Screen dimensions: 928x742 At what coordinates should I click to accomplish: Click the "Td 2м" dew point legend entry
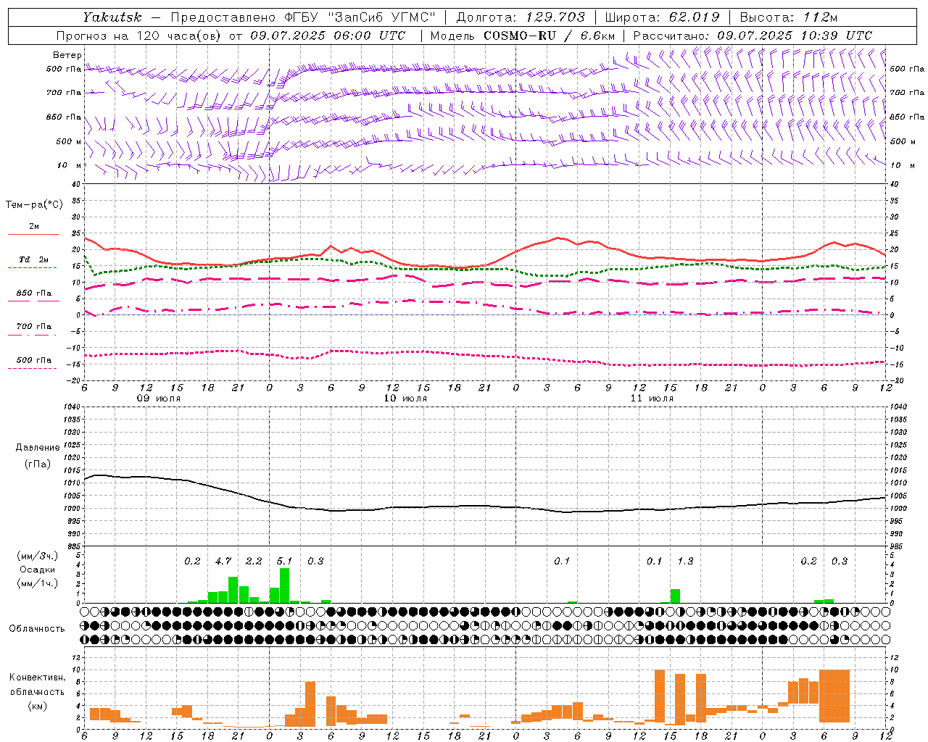coord(33,259)
